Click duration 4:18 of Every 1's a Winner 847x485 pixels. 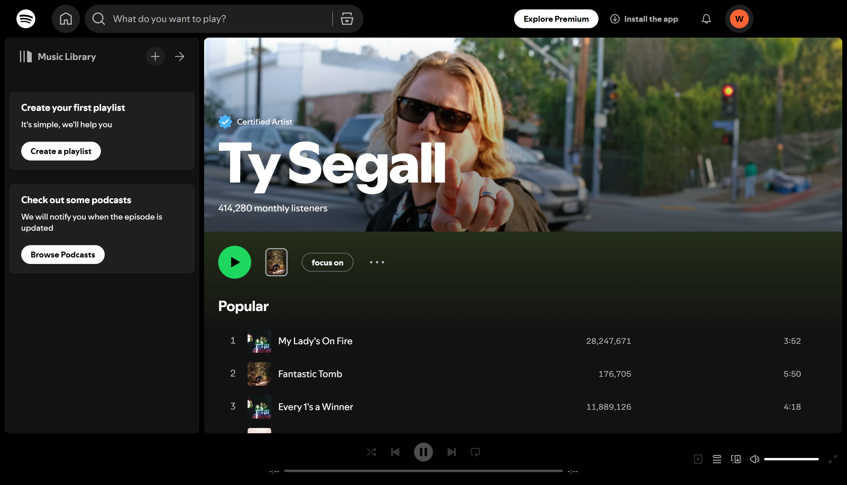[792, 407]
